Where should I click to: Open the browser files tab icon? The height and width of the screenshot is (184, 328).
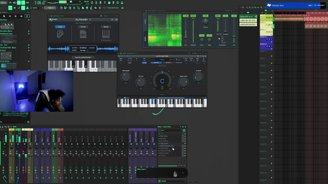tap(4, 16)
